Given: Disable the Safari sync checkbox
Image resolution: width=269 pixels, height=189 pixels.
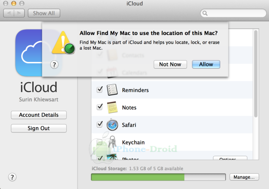Looking at the screenshot, I should click(100, 124).
